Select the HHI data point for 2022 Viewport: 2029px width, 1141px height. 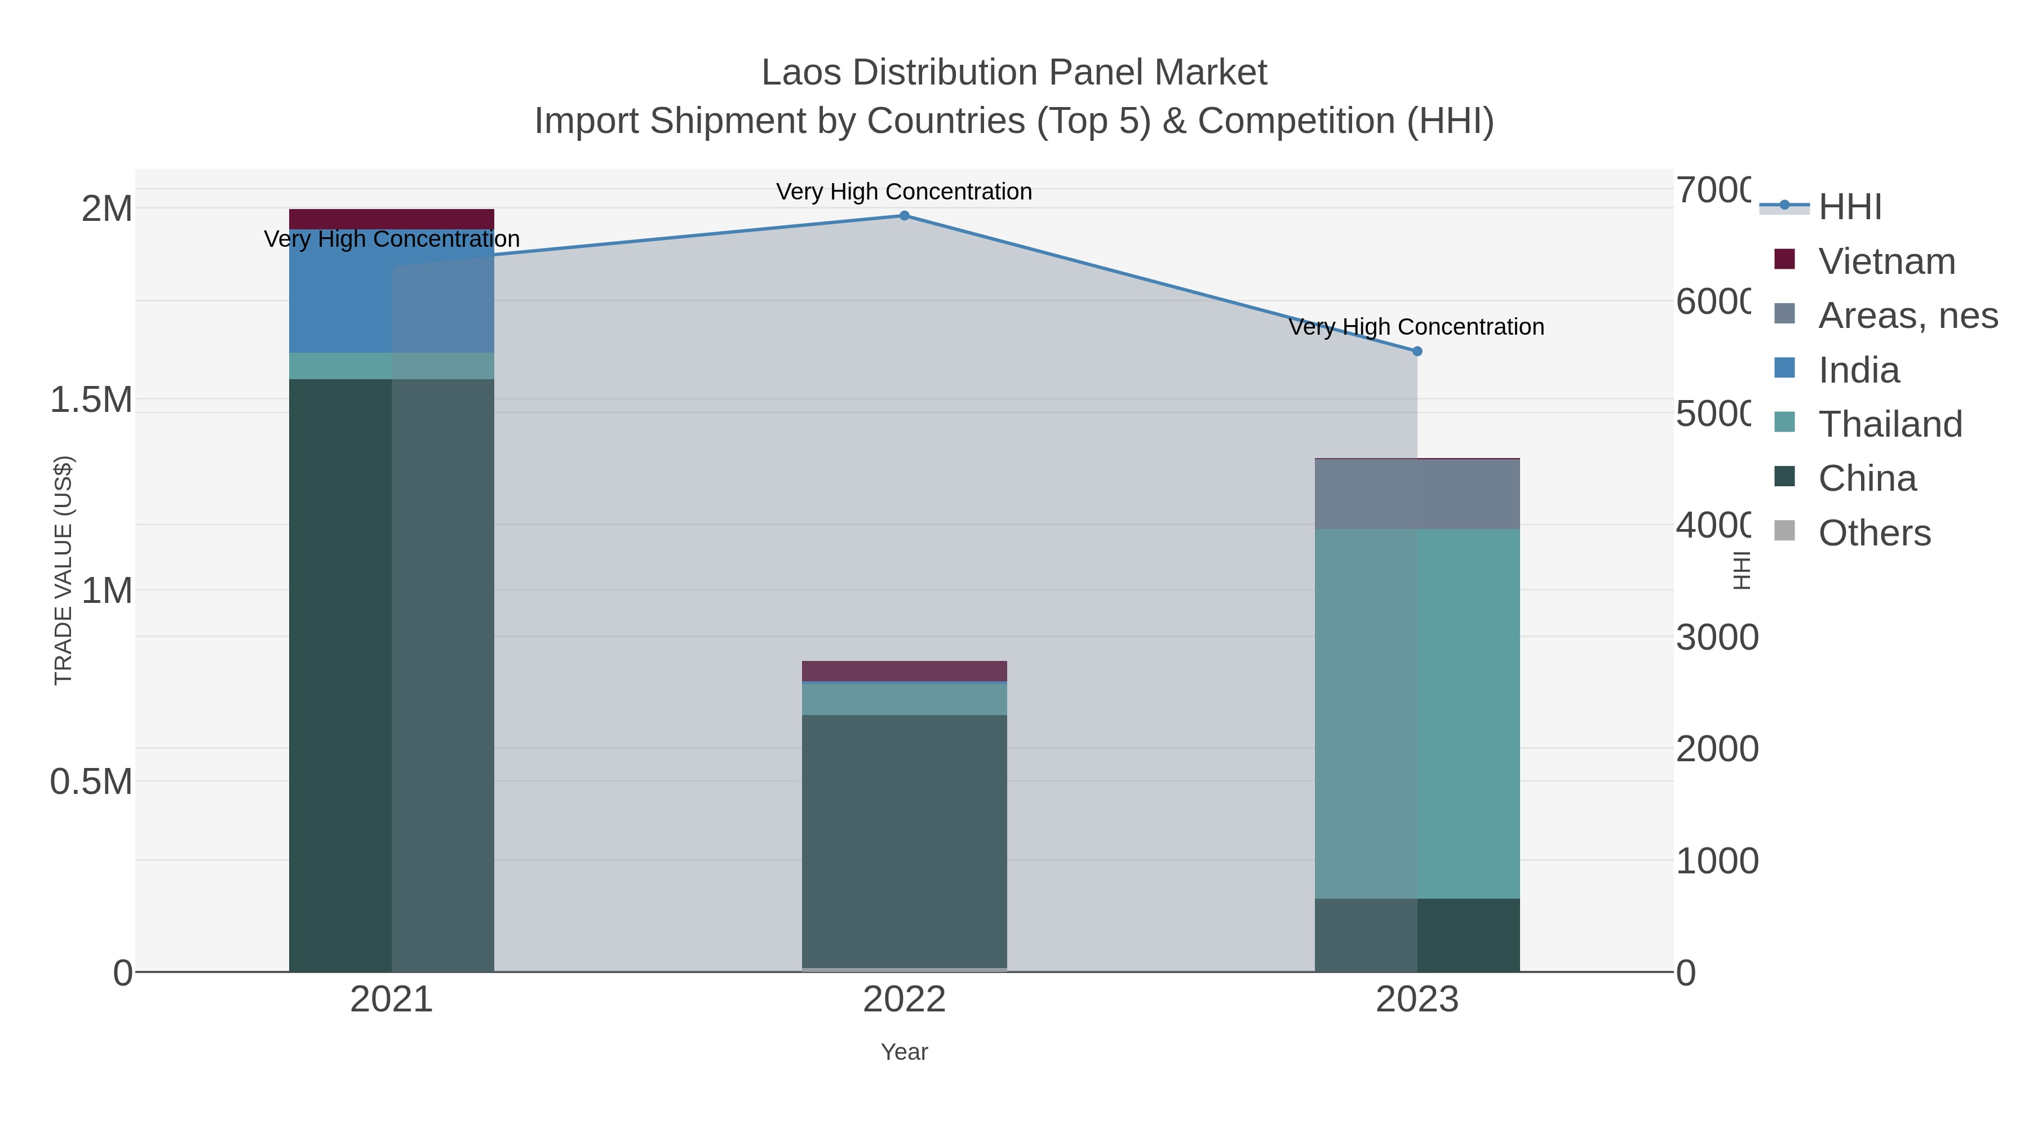(x=904, y=216)
